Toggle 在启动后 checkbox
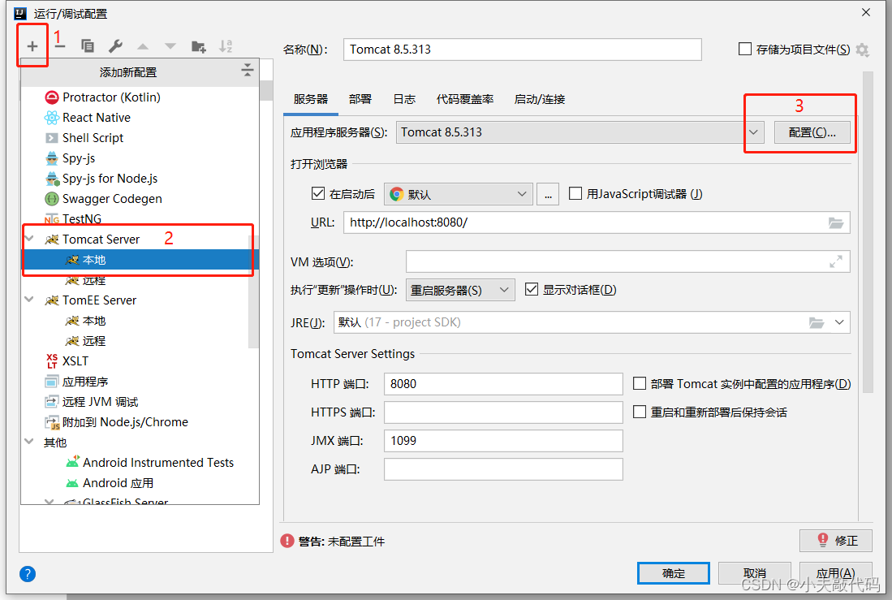Viewport: 892px width, 600px height. point(318,193)
